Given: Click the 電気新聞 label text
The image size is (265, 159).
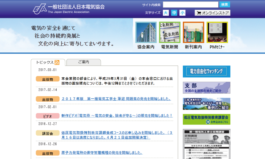Looking at the screenshot, I should (170, 47).
